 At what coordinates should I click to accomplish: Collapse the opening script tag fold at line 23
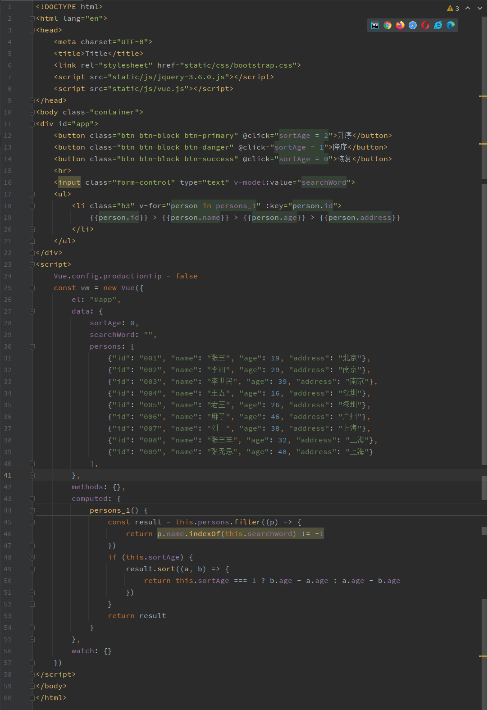(32, 264)
